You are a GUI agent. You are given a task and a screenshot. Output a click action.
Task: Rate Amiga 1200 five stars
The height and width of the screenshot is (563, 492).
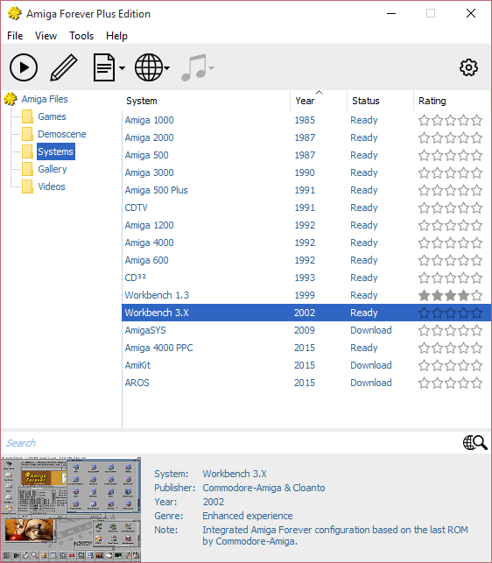[x=476, y=226]
